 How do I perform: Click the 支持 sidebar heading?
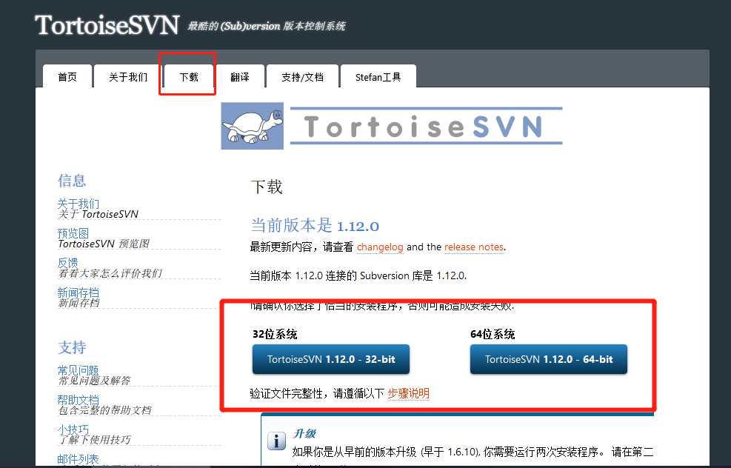[72, 347]
